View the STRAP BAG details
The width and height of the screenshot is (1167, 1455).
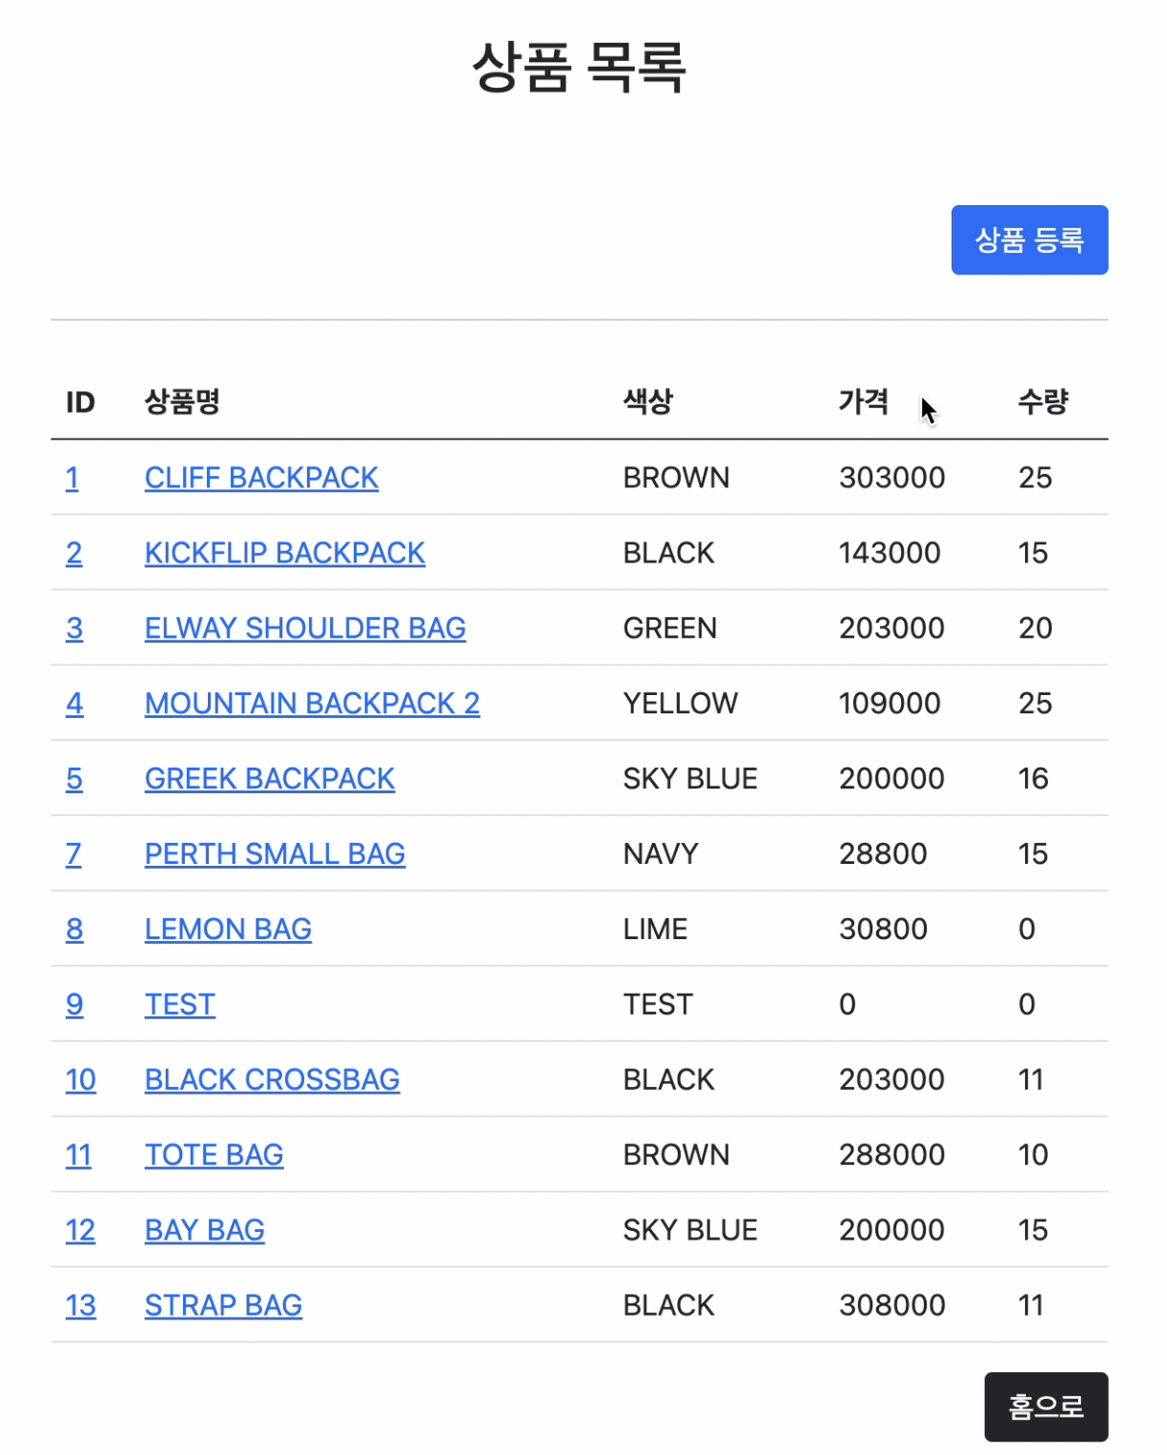click(223, 1304)
